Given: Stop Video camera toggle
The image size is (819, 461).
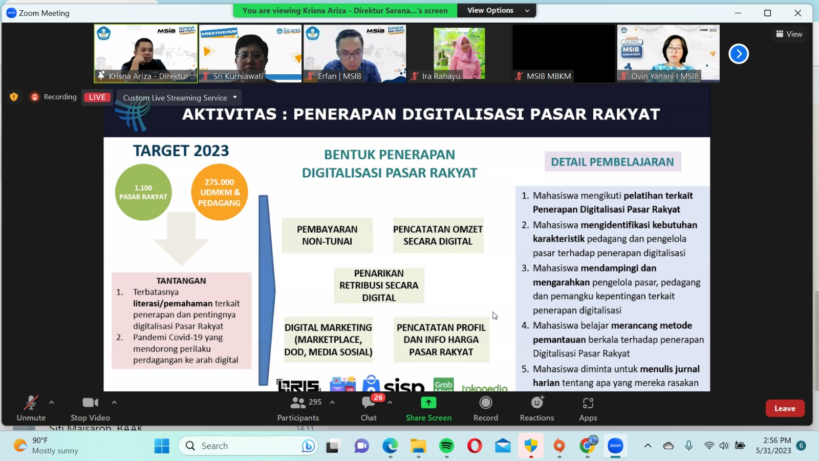Looking at the screenshot, I should pos(90,409).
